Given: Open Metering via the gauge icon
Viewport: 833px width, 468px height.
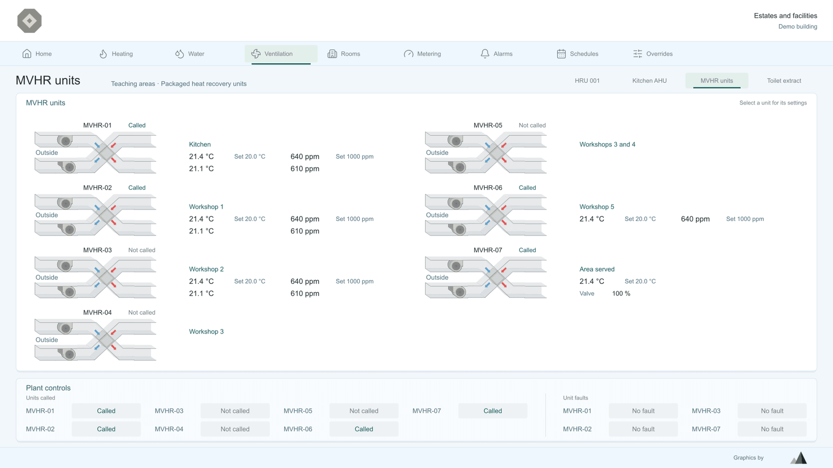Looking at the screenshot, I should click(x=409, y=54).
